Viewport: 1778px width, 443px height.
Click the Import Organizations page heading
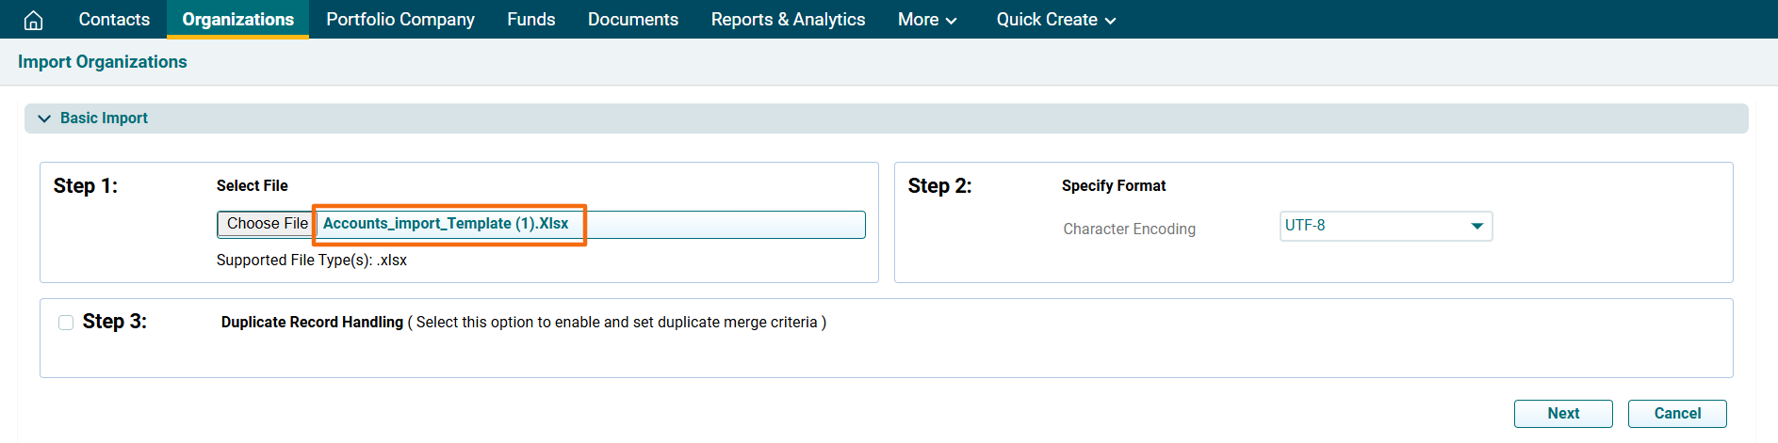pos(103,62)
